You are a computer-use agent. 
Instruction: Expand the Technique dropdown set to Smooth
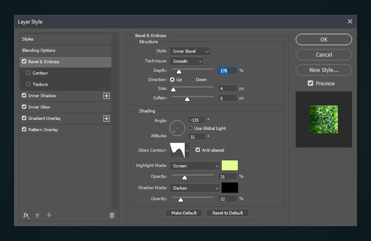pyautogui.click(x=186, y=61)
